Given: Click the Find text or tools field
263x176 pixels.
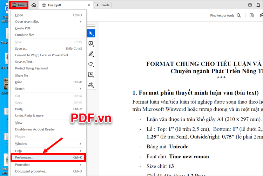Looking at the screenshot, I should (x=222, y=15).
